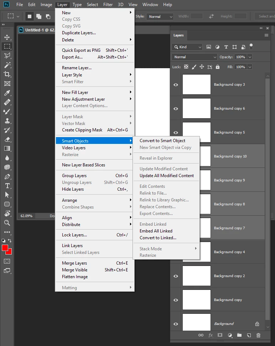
Task: Select the Frame tool
Action: click(x=7, y=84)
